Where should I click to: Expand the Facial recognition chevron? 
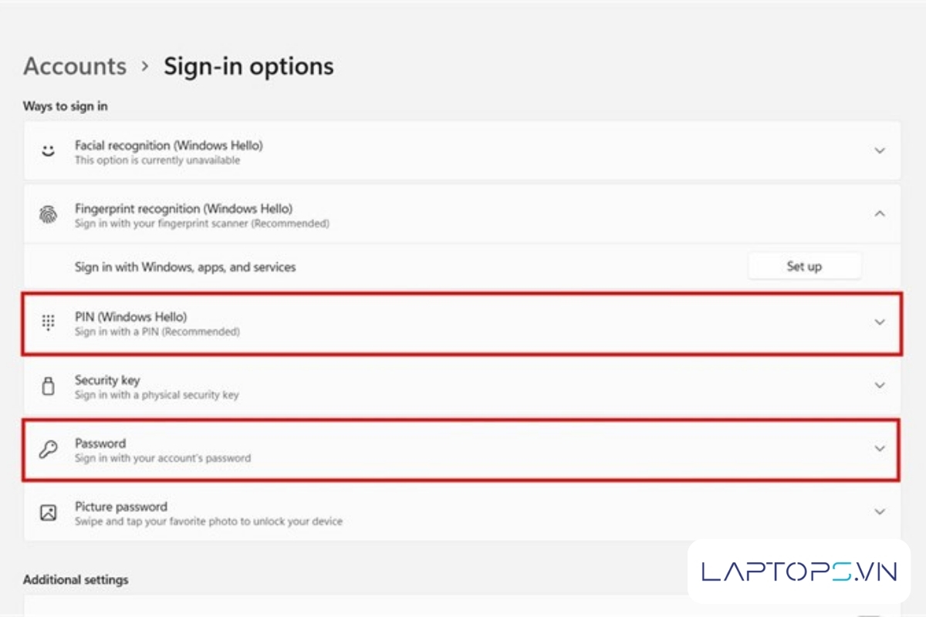[x=880, y=151]
